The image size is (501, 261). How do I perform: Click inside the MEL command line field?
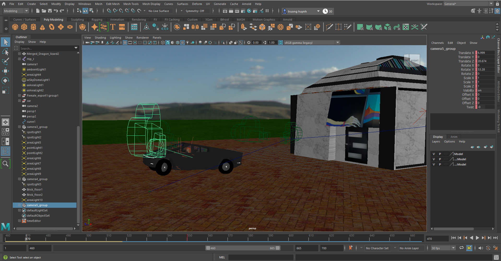pos(261,257)
